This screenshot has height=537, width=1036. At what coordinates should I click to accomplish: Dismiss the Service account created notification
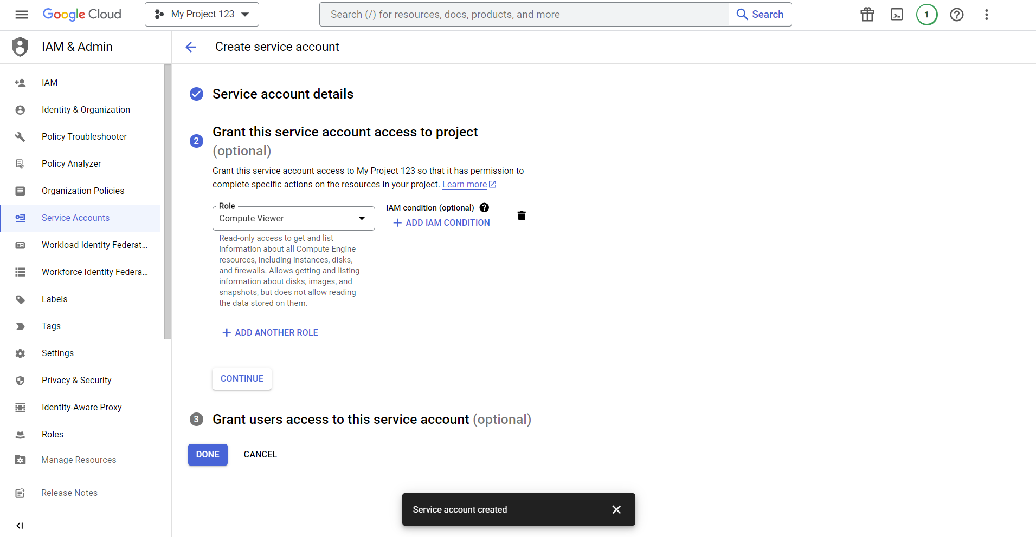[616, 509]
